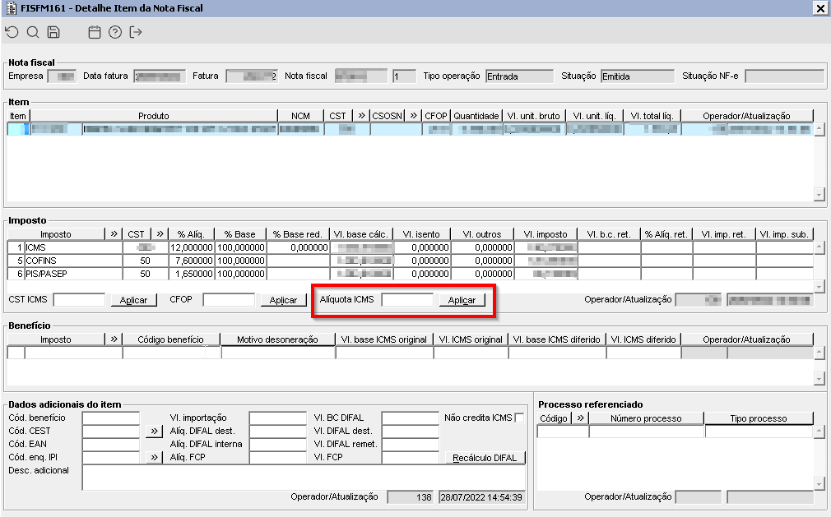The image size is (831, 517).
Task: Click the Motivo desoneração column header
Action: tap(278, 339)
